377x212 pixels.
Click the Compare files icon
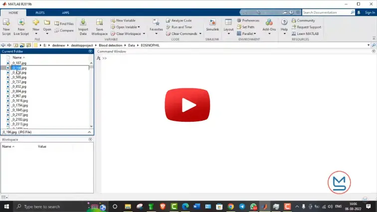coord(64,30)
